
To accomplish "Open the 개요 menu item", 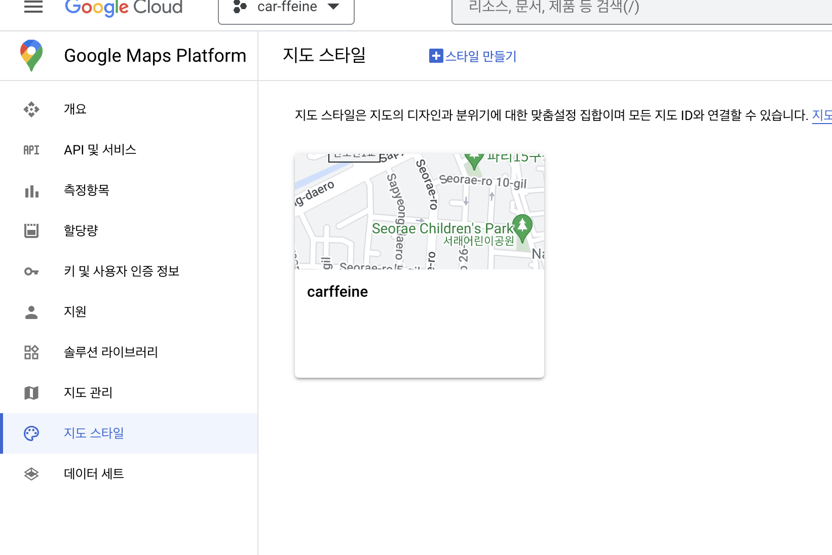I will [x=129, y=109].
